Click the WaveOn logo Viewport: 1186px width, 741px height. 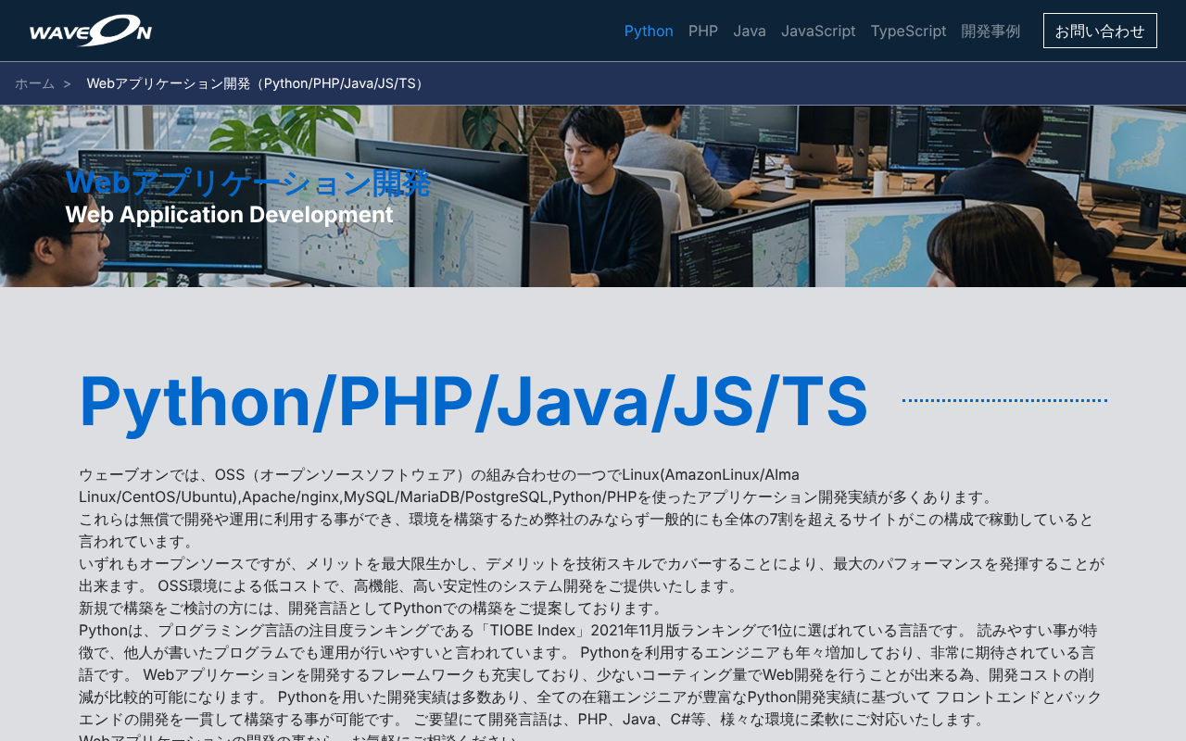click(x=91, y=31)
